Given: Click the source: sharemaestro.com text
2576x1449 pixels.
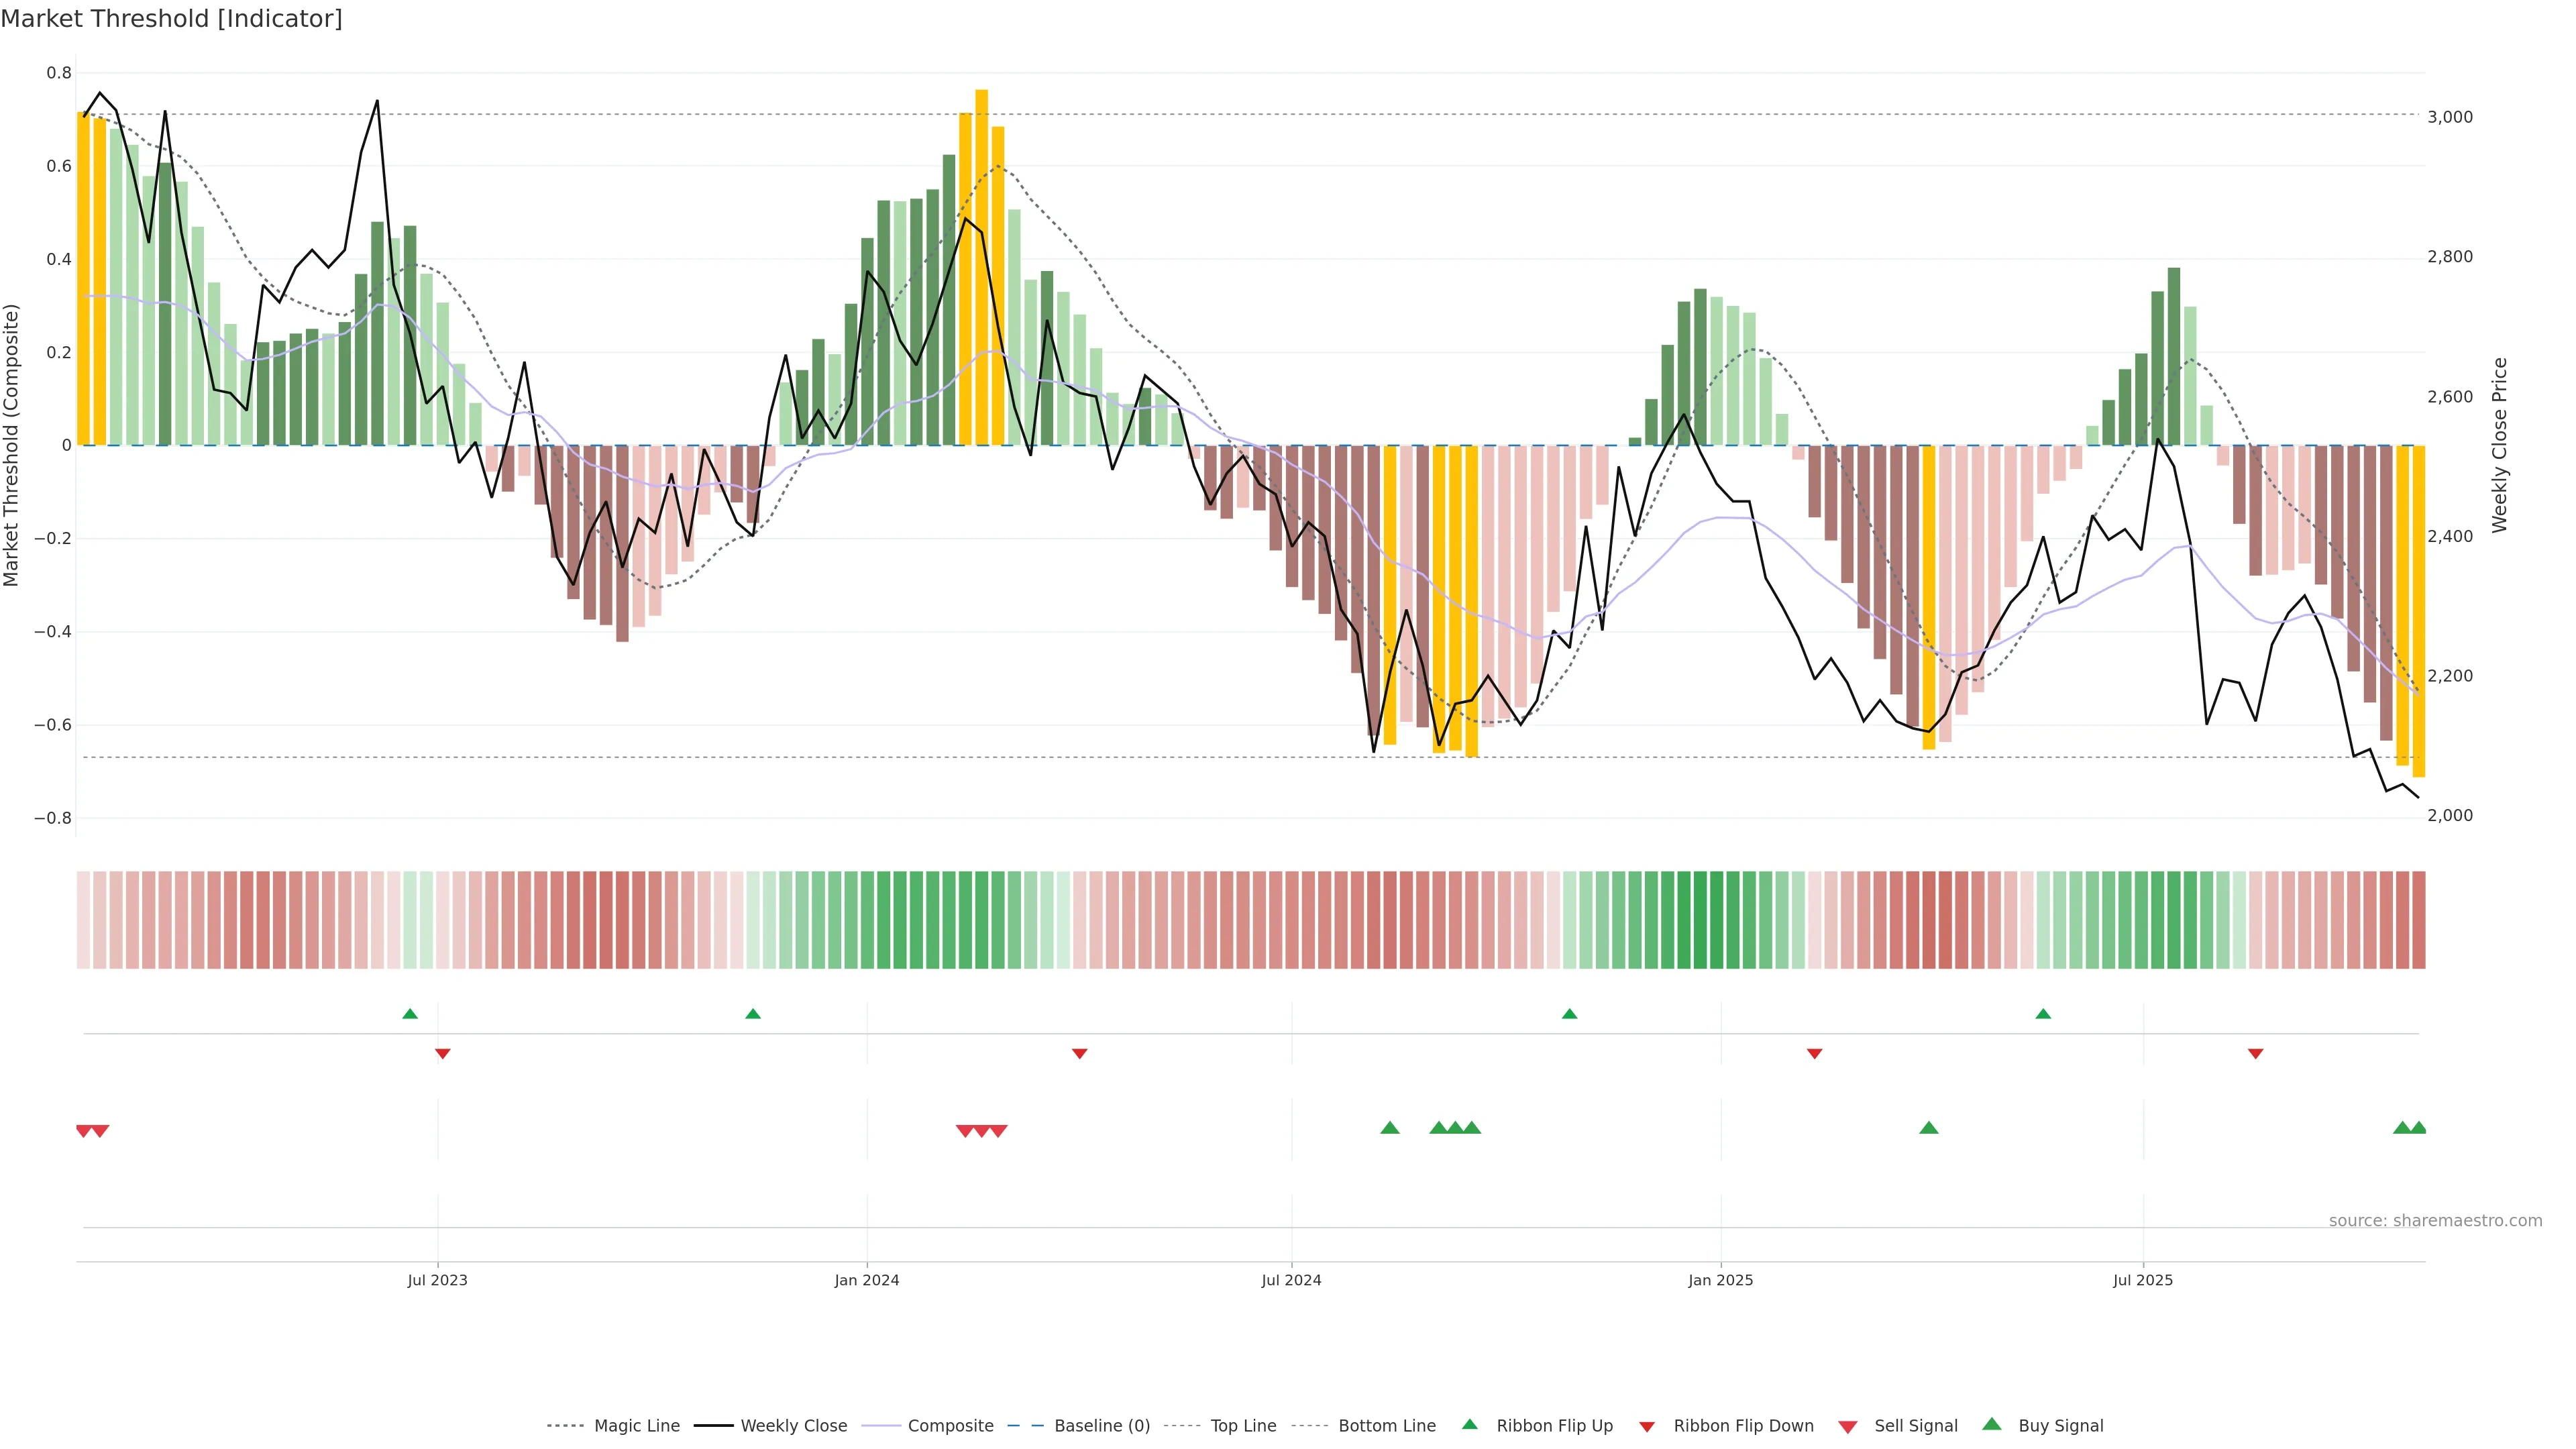Looking at the screenshot, I should 2435,1221.
